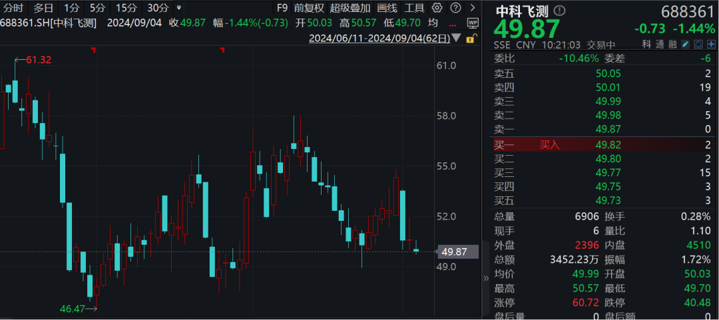Click the 换手 value 0.28%
719x320 pixels.
coord(696,217)
